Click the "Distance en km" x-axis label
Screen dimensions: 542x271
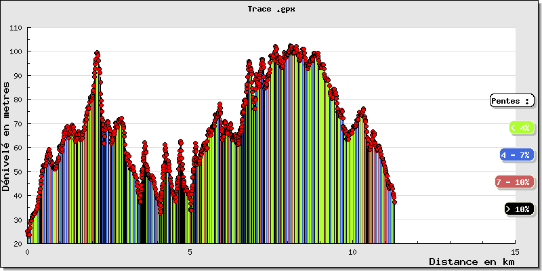[472, 262]
